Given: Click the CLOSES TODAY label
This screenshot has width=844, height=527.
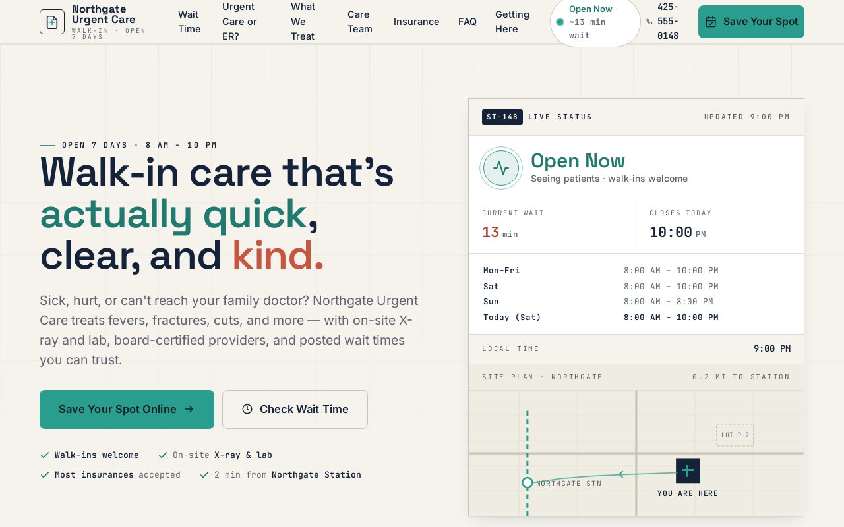Looking at the screenshot, I should pos(680,213).
